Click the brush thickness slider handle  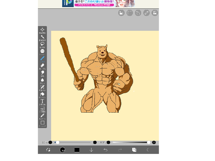[x=57, y=142]
